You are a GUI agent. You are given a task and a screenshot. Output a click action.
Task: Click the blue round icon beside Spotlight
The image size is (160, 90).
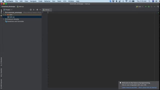tap(153, 1)
